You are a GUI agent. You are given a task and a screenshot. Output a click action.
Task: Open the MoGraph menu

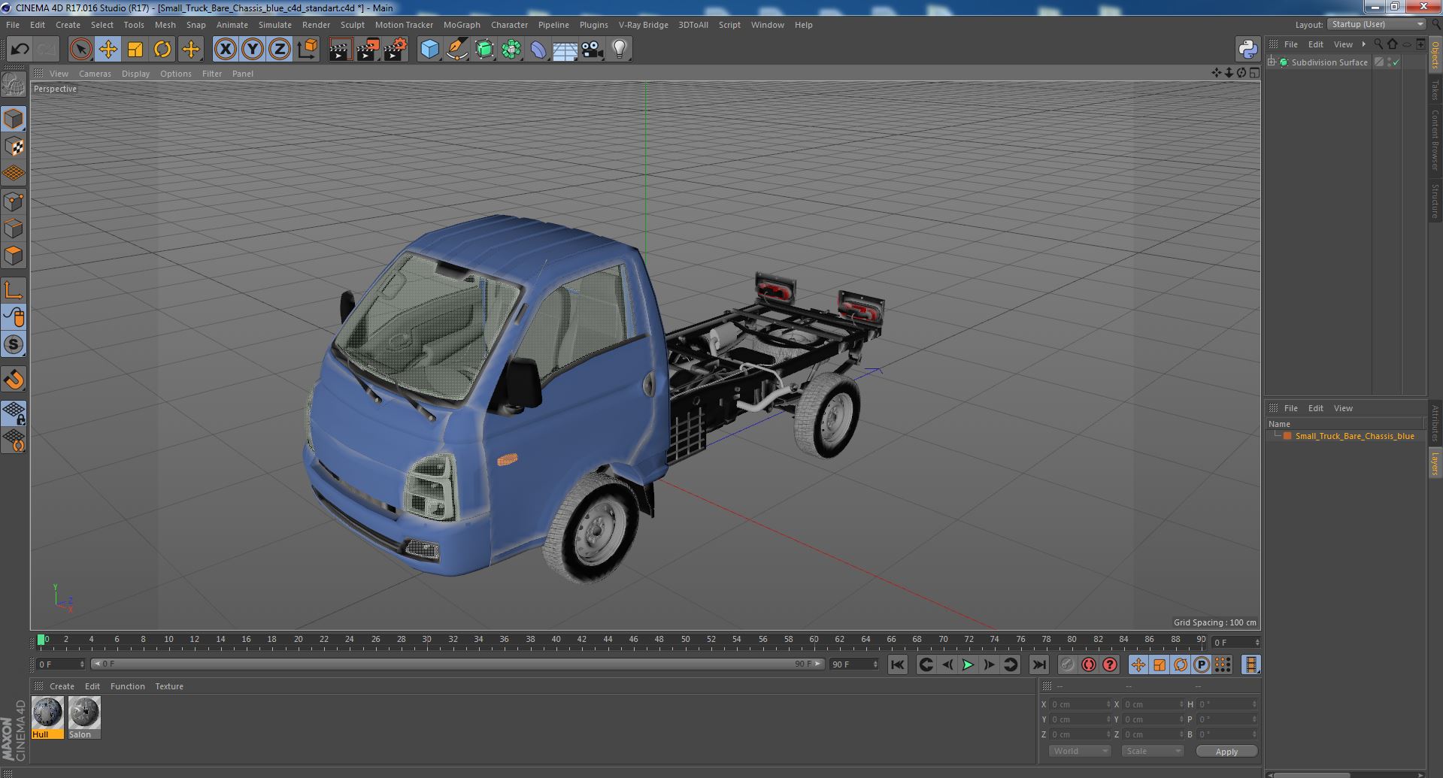click(x=462, y=25)
